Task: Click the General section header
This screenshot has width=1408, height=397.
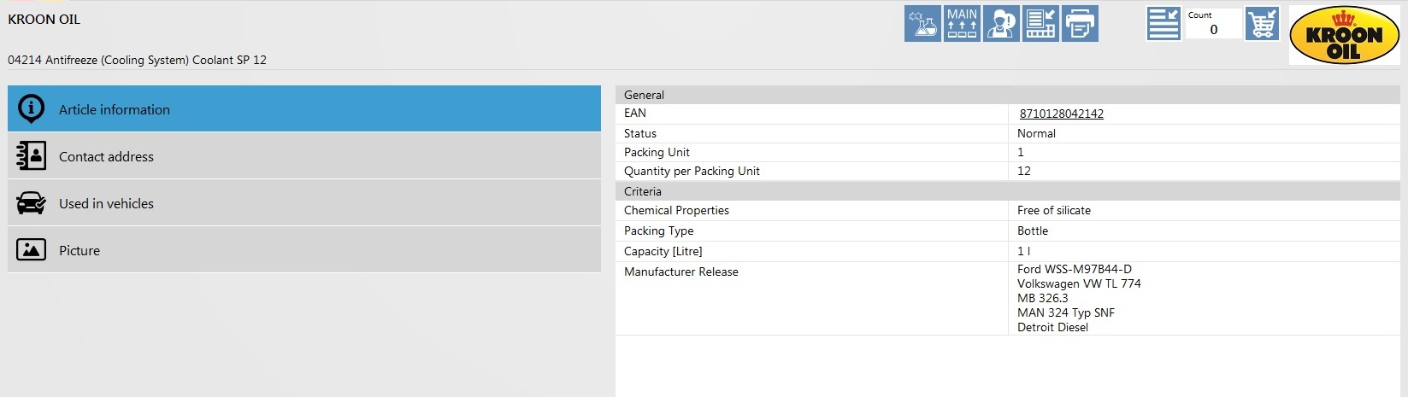Action: 1007,95
